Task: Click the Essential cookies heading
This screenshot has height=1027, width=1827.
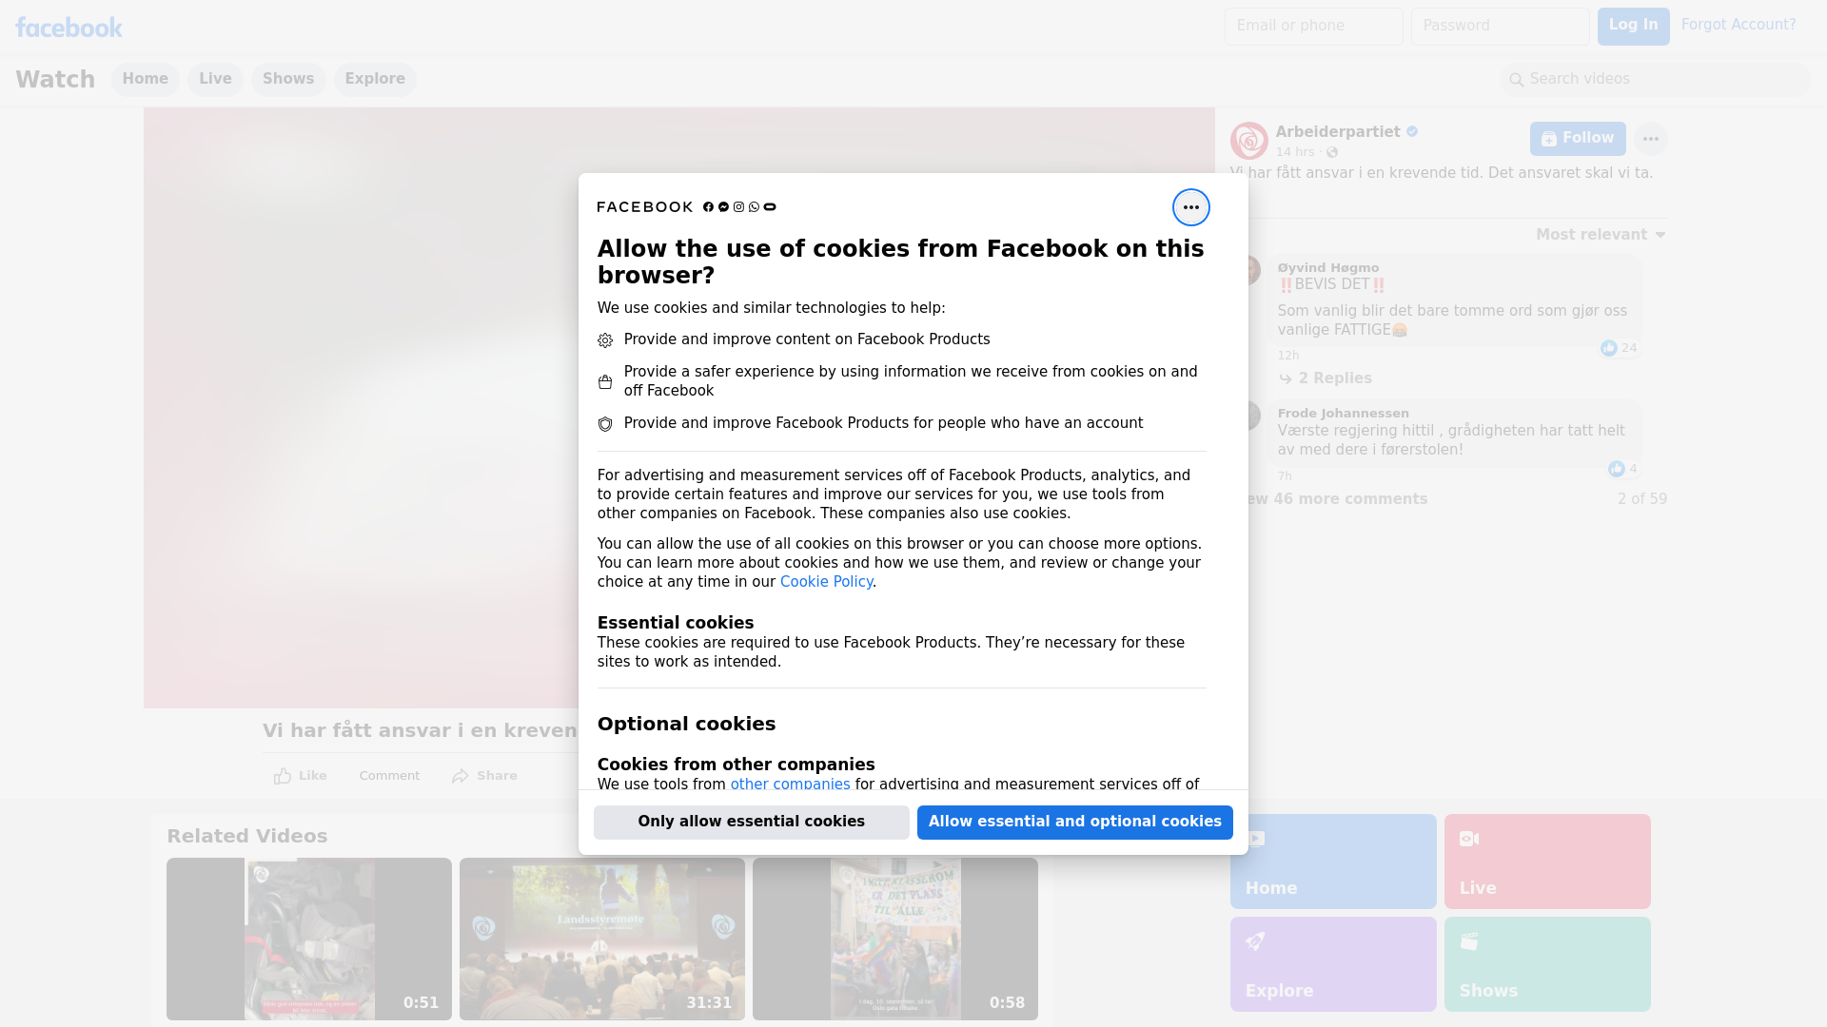Action: tap(675, 623)
